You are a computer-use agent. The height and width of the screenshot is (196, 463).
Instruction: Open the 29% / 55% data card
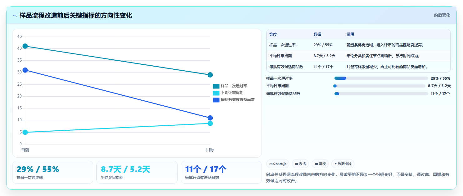pyautogui.click(x=53, y=172)
